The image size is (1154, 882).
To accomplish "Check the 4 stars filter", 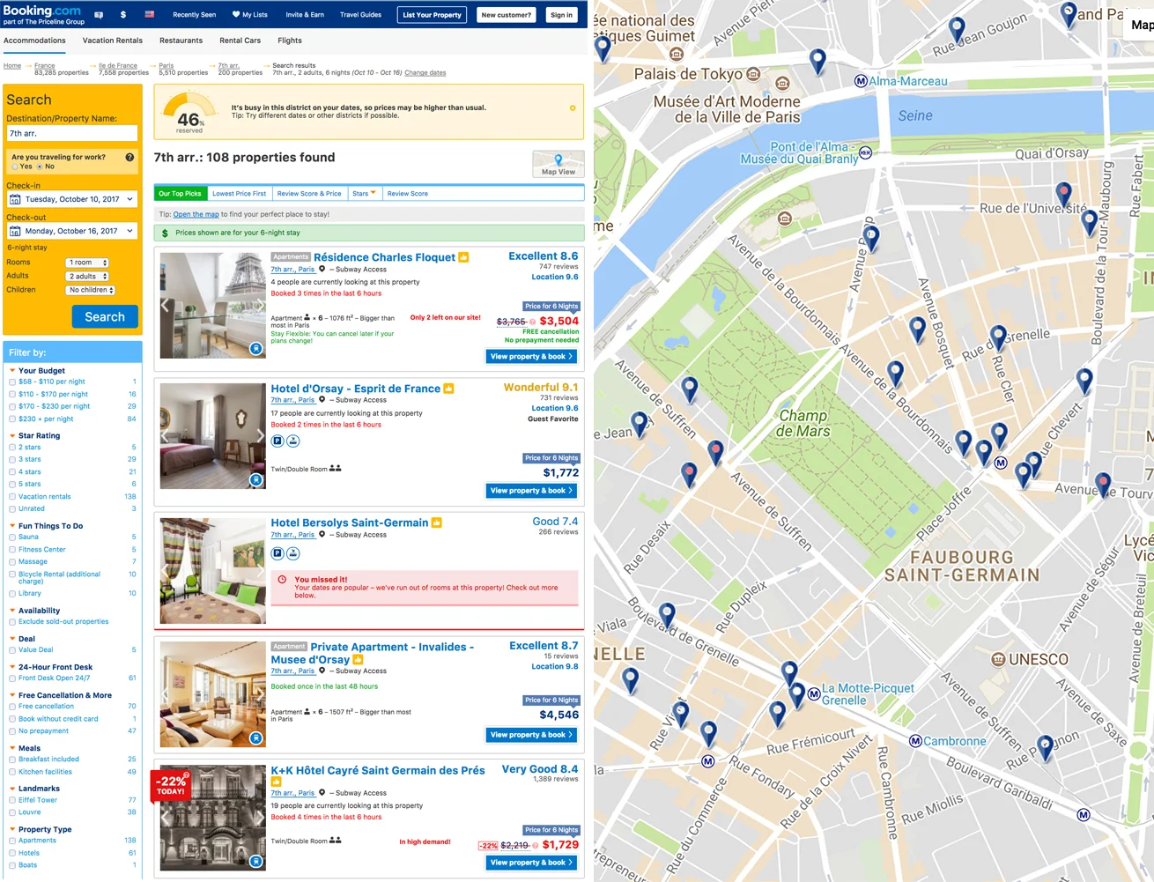I will click(12, 472).
